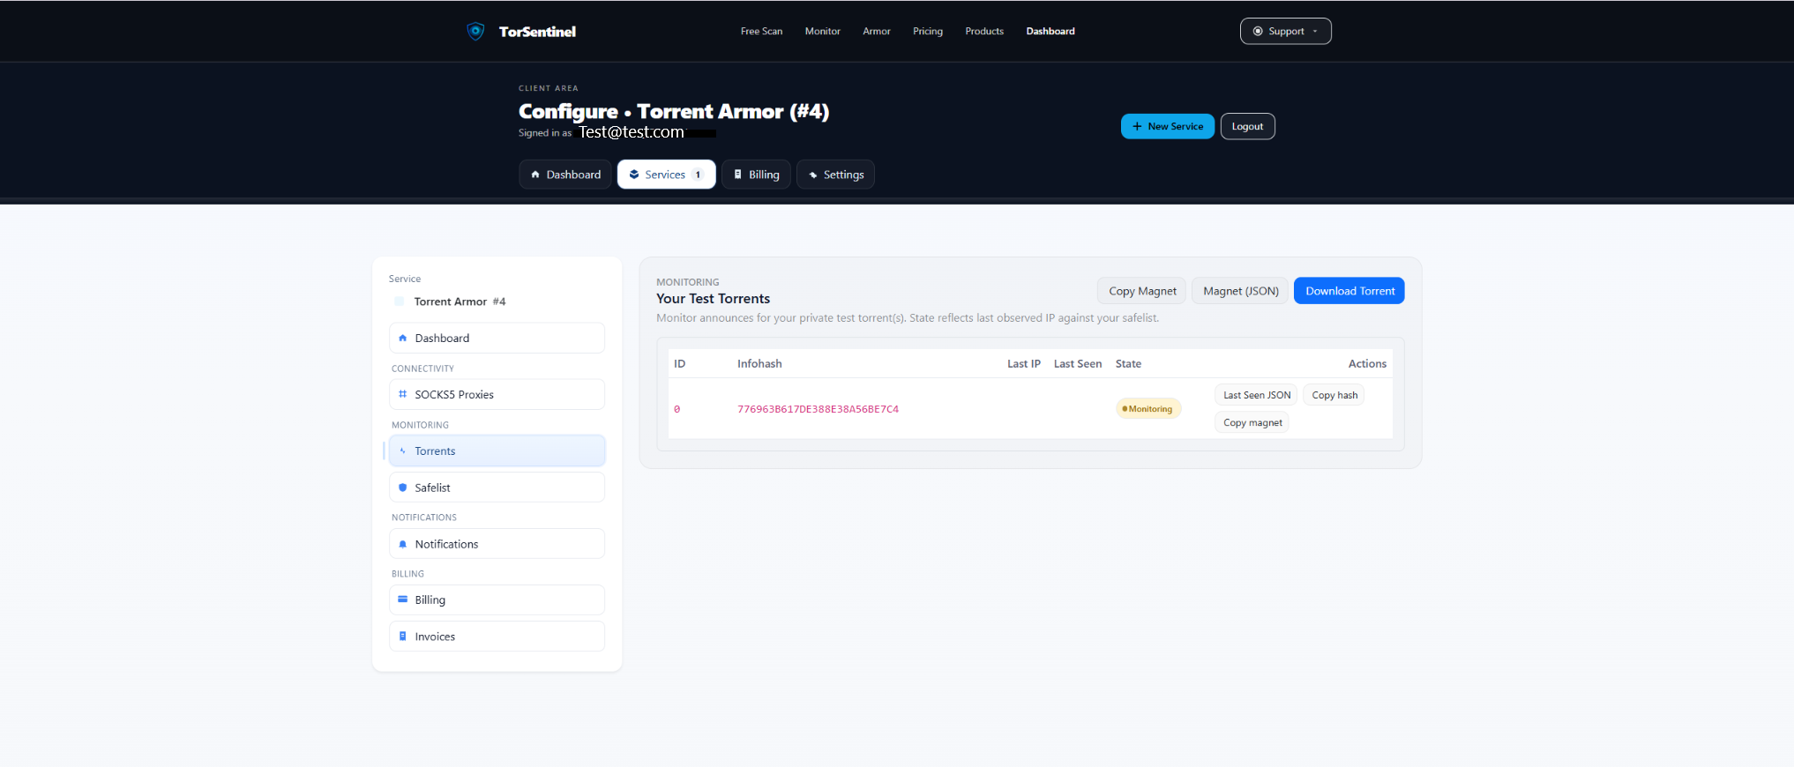Expand the Support dropdown
This screenshot has width=1794, height=767.
pos(1285,31)
